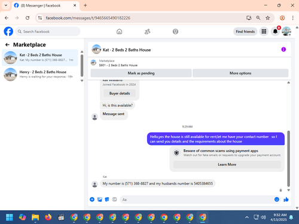299x224 pixels.
Task: Click the plus more actions icon in composer
Action: click(x=92, y=199)
